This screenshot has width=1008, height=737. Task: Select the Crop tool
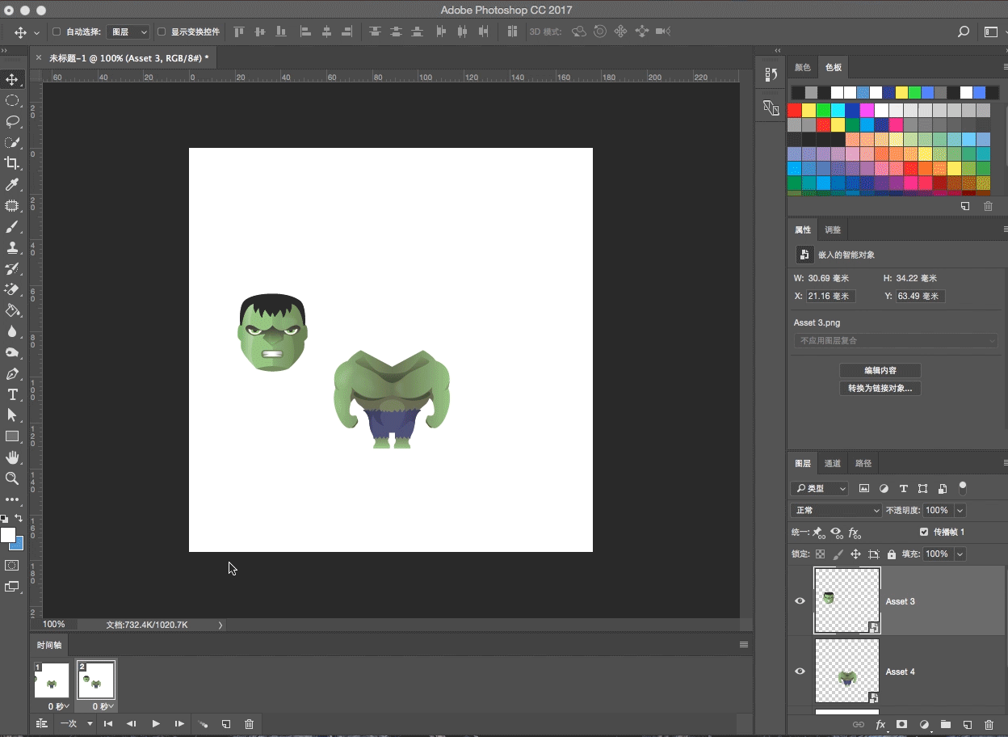click(12, 163)
